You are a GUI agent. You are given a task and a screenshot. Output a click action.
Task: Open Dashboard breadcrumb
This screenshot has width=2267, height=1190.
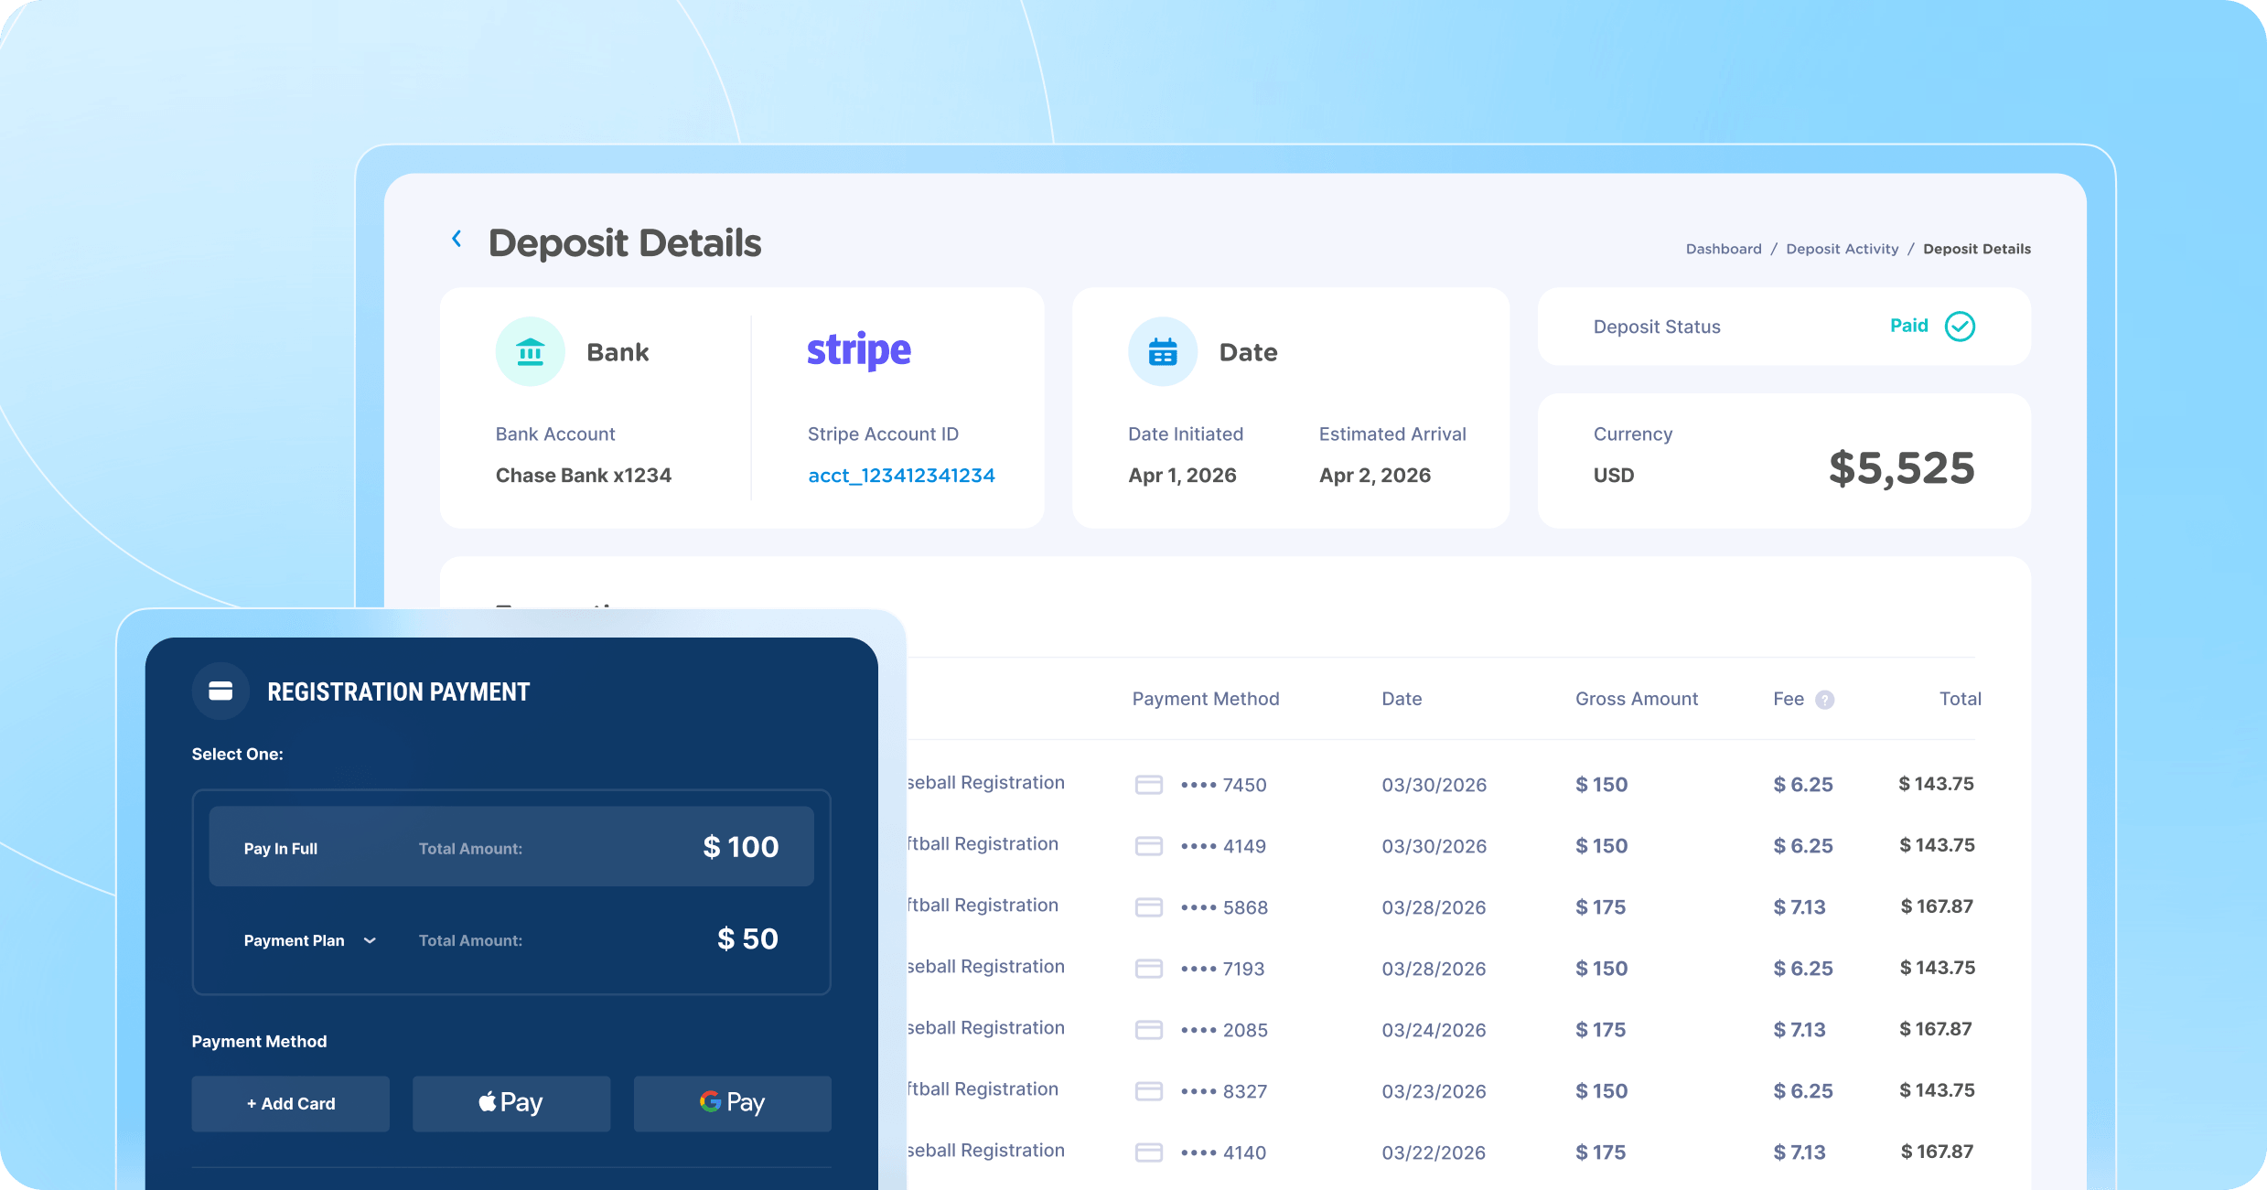click(x=1724, y=249)
